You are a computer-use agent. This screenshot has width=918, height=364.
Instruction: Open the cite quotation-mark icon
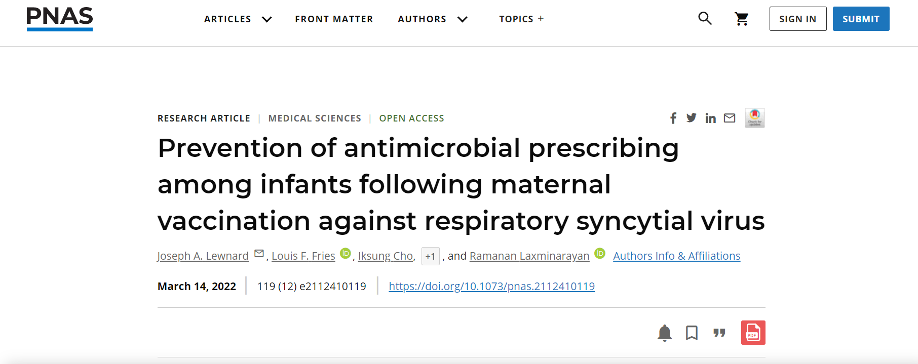coord(719,333)
